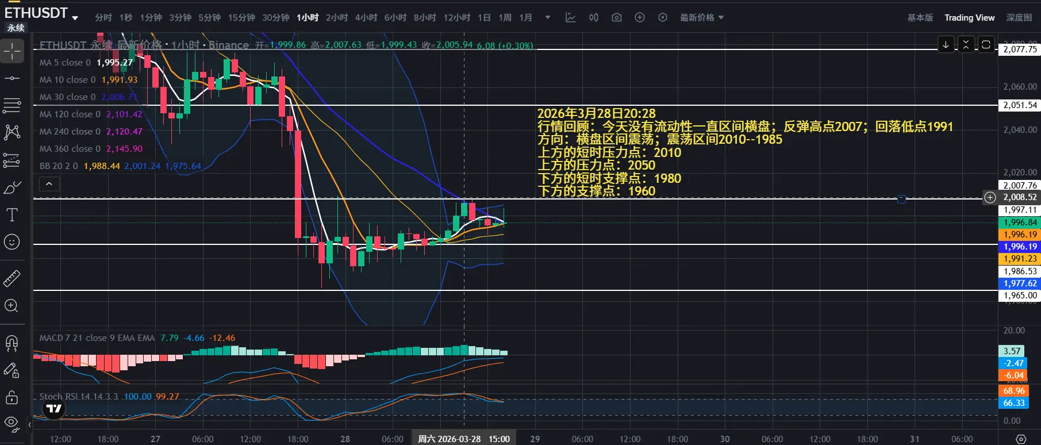This screenshot has height=445, width=1041.
Task: Select the text annotation tool
Action: [12, 215]
